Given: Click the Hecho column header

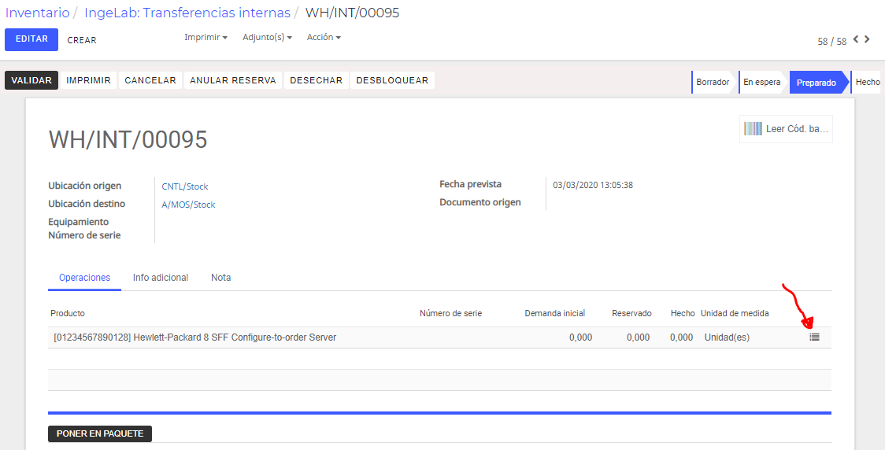Looking at the screenshot, I should (683, 313).
